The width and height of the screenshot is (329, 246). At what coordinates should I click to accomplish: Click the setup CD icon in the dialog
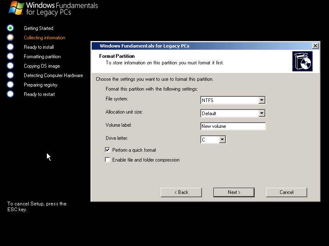[x=302, y=61]
